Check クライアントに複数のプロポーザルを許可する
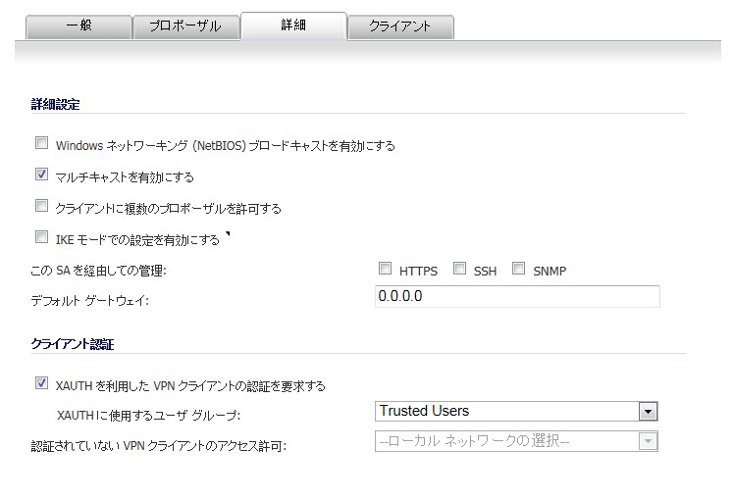Viewport: 733px width, 500px height. [41, 206]
